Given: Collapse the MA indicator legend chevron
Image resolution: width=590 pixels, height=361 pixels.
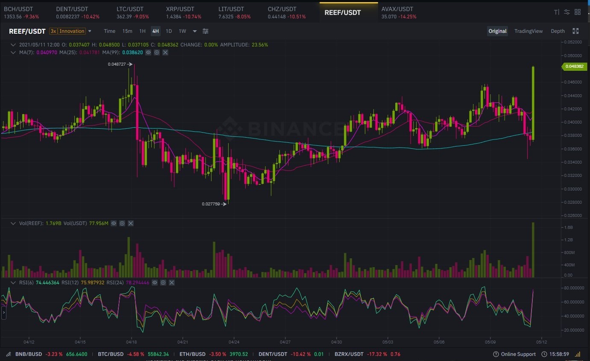Looking at the screenshot, I should pyautogui.click(x=13, y=52).
